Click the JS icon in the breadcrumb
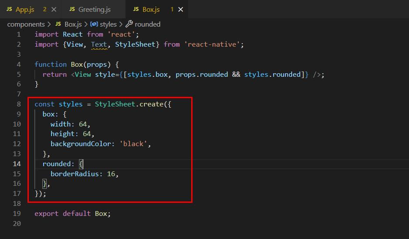The height and width of the screenshot is (239, 409). coord(58,24)
